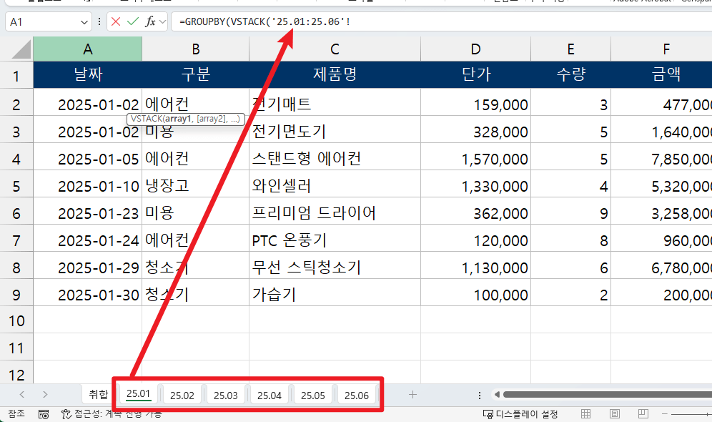Switch to Page Layout view icon

pos(614,414)
